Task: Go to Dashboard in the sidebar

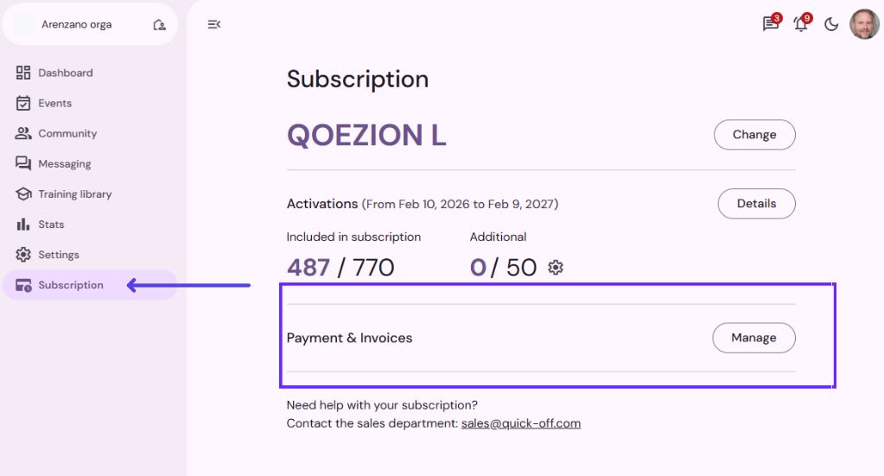Action: 65,73
